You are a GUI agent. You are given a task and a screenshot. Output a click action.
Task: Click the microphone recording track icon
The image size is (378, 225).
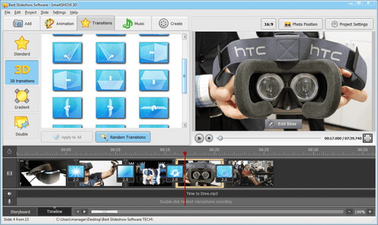(x=9, y=201)
